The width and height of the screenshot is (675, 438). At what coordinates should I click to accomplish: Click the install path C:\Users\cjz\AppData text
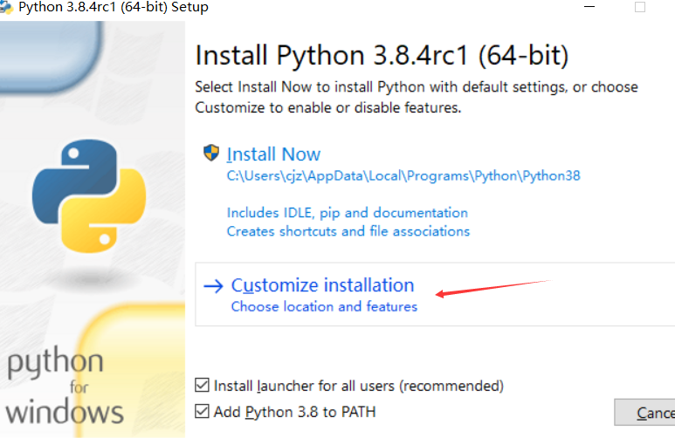pyautogui.click(x=403, y=176)
